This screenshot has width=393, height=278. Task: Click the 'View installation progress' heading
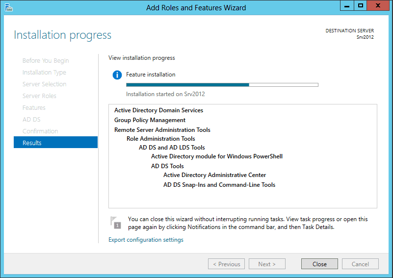142,58
